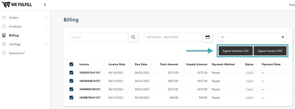Uncheck invoice 1650351541127 checkbox
This screenshot has width=295, height=109.
71,73
